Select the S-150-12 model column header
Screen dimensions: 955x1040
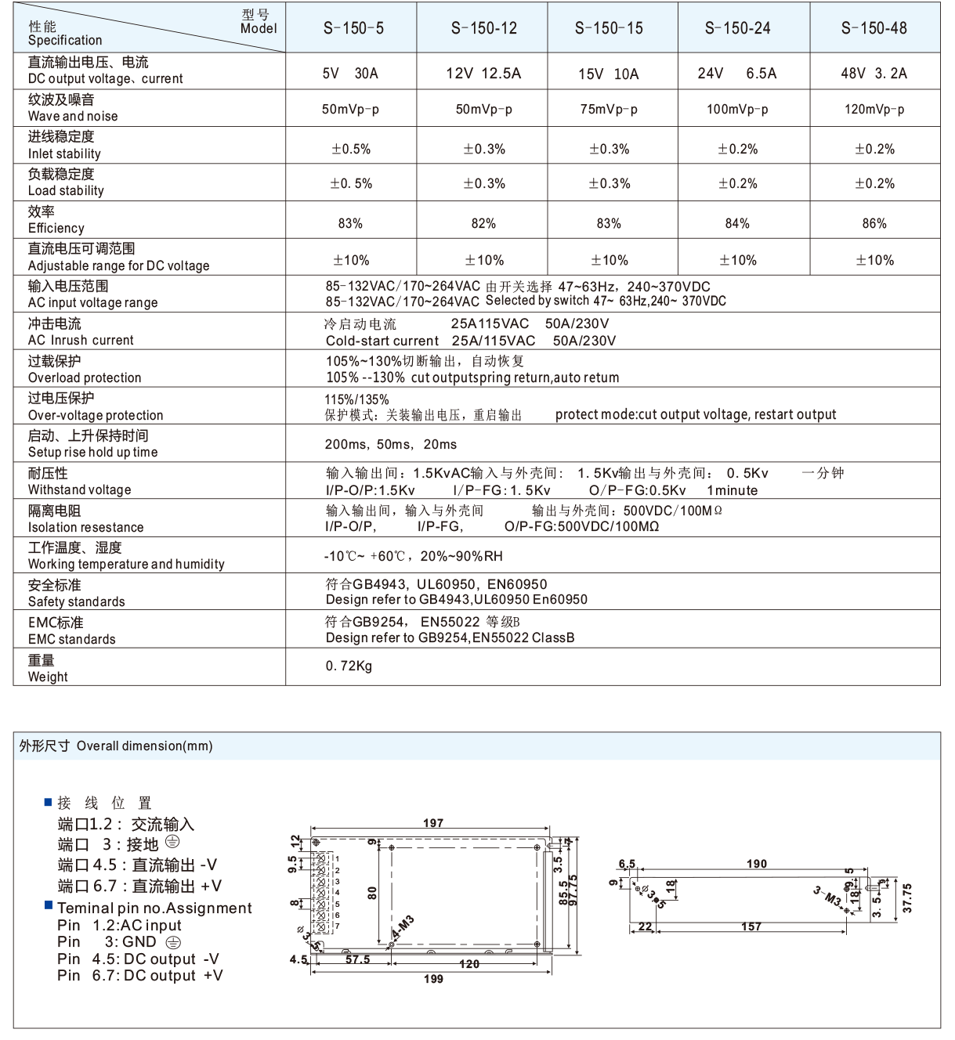point(483,28)
